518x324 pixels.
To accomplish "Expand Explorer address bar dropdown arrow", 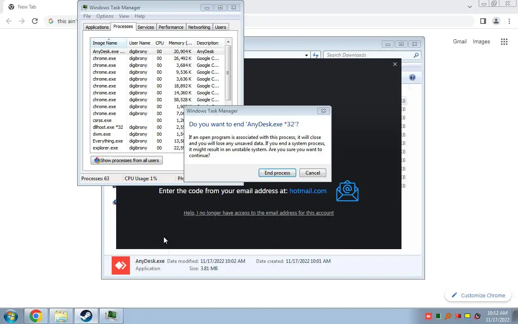I will pos(306,55).
